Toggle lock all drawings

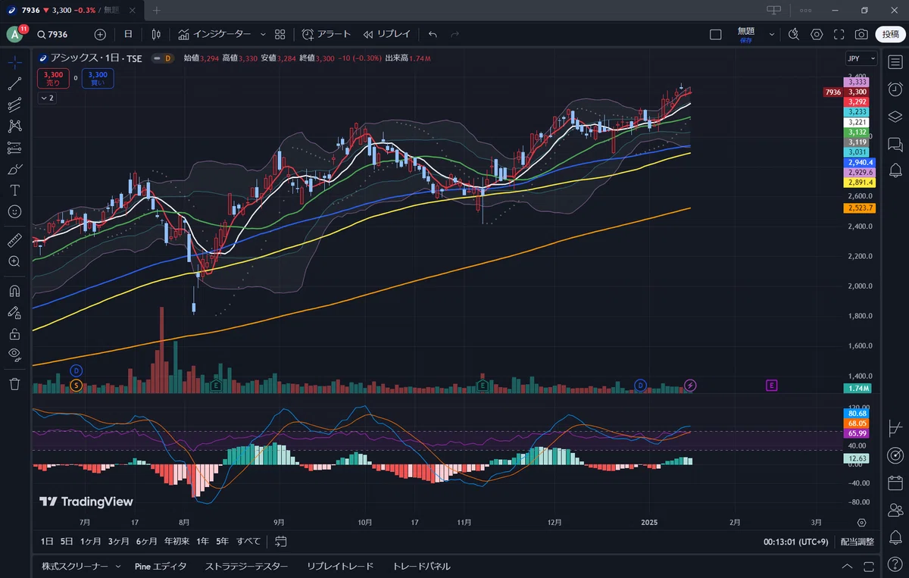[x=14, y=333]
